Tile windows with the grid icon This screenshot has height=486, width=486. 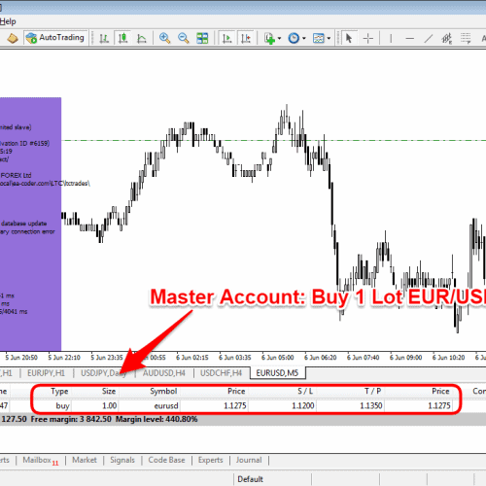pyautogui.click(x=202, y=38)
